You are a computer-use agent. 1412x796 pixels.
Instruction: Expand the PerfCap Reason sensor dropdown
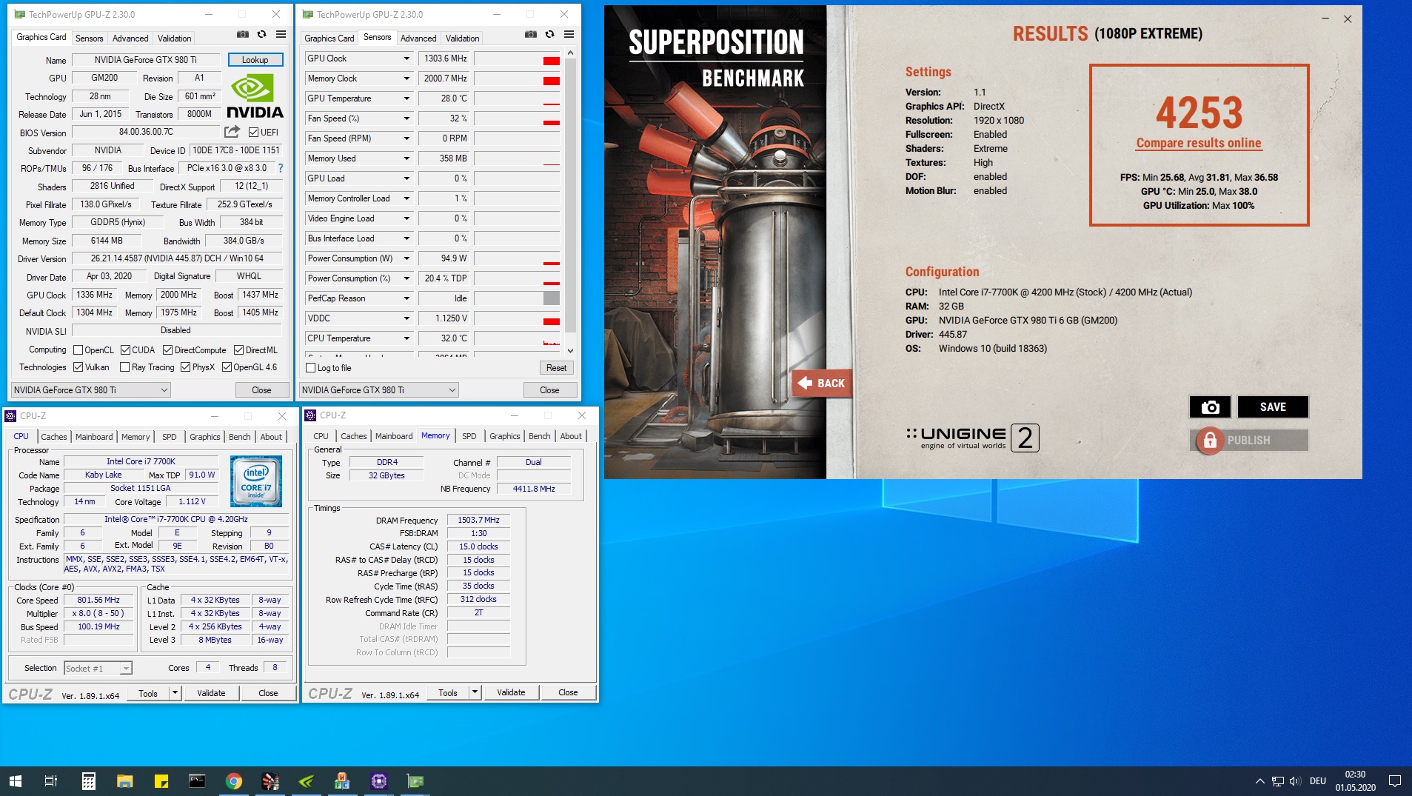coord(406,298)
